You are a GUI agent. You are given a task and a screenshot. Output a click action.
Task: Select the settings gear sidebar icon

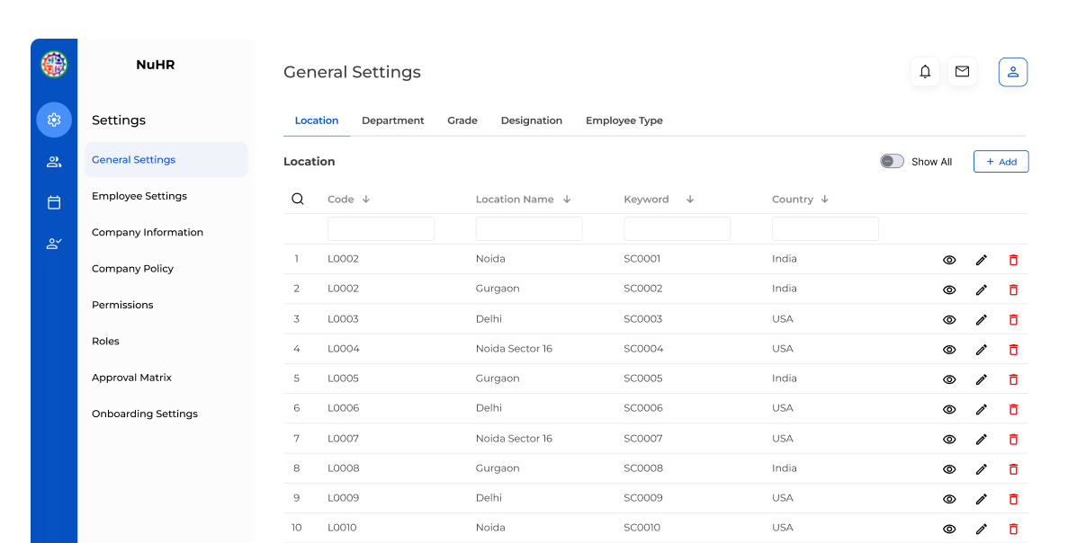click(54, 120)
